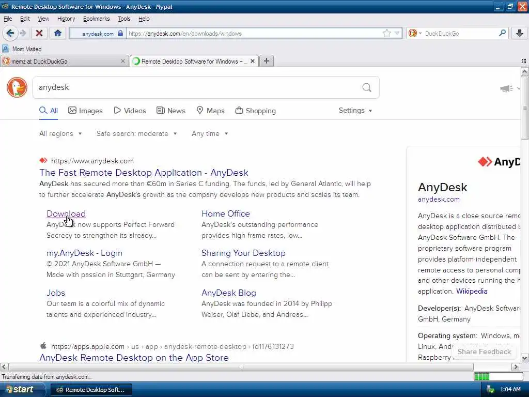
Task: Expand the All regions filter
Action: point(60,134)
